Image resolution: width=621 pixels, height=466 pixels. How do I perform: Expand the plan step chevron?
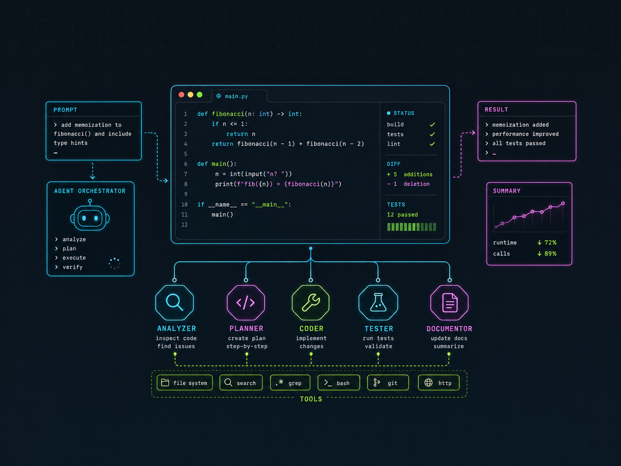pos(56,249)
